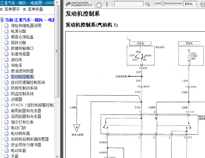Image resolution: width=205 pixels, height=158 pixels.
Task: Click document icon beside 点烟器
Action: [x=7, y=99]
